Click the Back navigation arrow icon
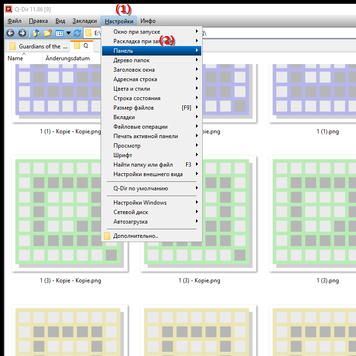The height and width of the screenshot is (356, 356). coord(10,33)
